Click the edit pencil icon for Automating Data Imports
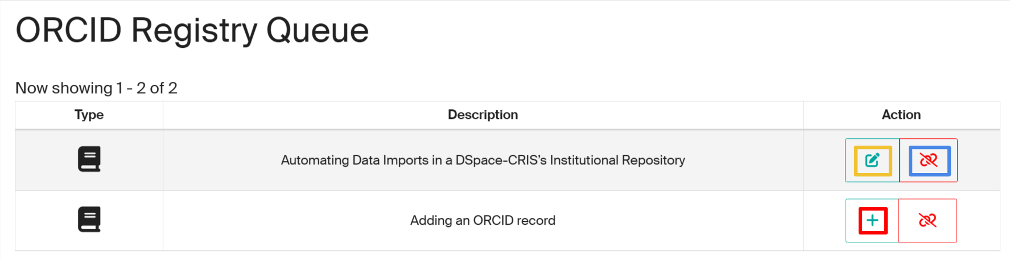This screenshot has width=1010, height=260. [x=872, y=160]
